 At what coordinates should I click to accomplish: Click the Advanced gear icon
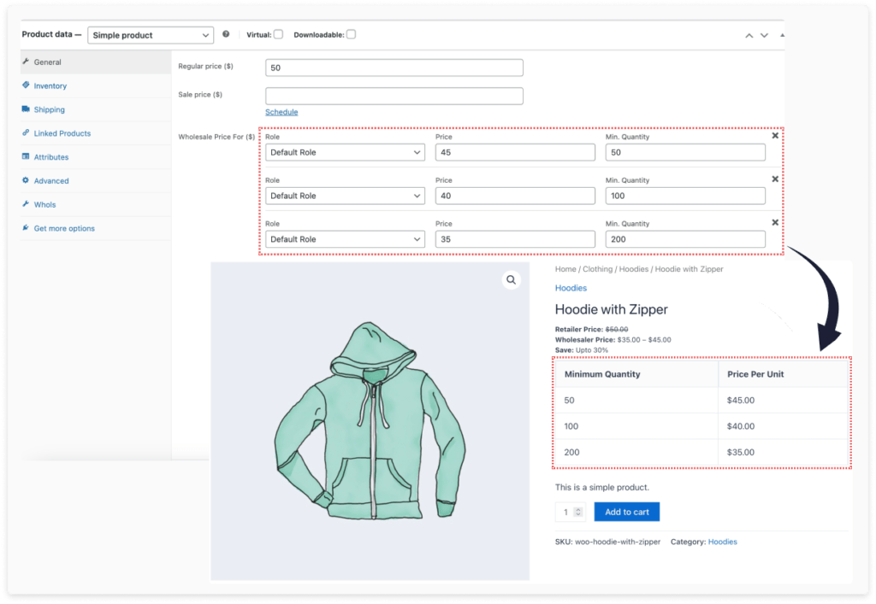click(x=27, y=180)
